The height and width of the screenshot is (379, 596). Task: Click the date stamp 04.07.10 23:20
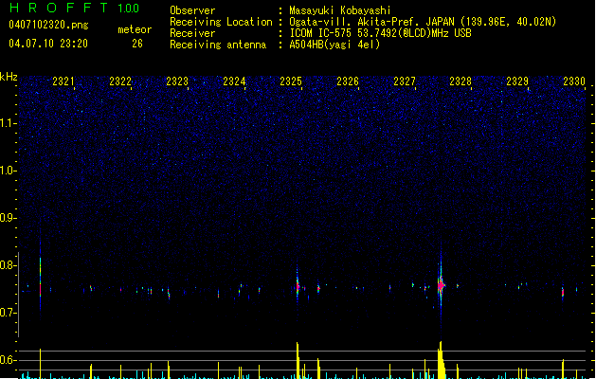(x=48, y=44)
